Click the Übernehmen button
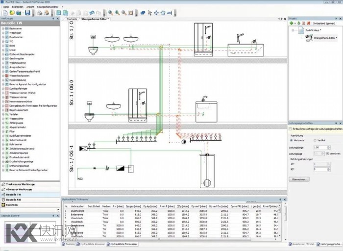The width and height of the screenshot is (343, 251). click(299, 179)
